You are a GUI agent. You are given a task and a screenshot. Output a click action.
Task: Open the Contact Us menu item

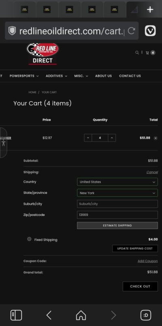(x=130, y=76)
